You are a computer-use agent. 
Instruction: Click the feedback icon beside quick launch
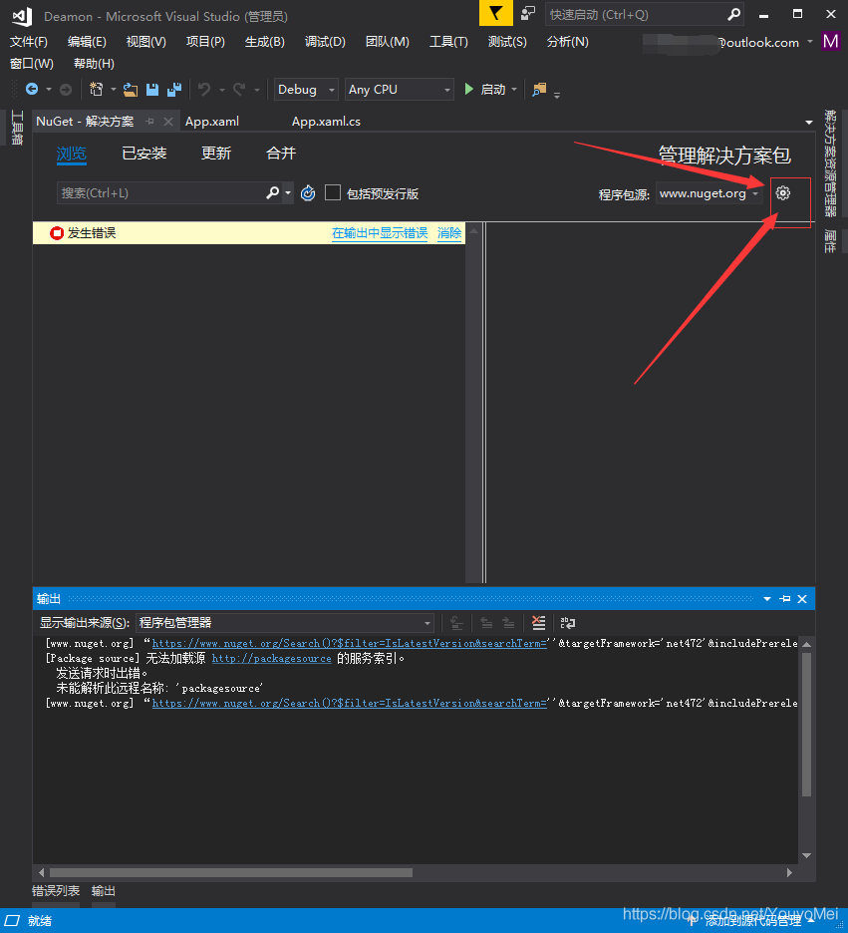(527, 13)
